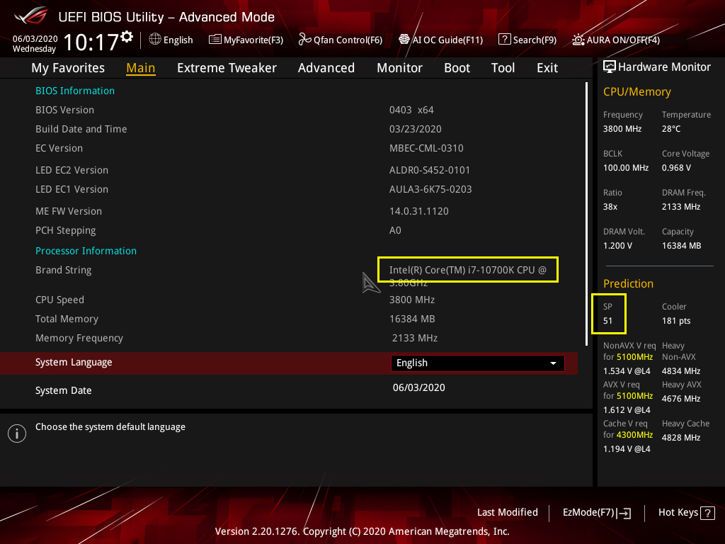Image resolution: width=725 pixels, height=544 pixels.
Task: Click the settings gear next to the clock
Action: pyautogui.click(x=127, y=36)
